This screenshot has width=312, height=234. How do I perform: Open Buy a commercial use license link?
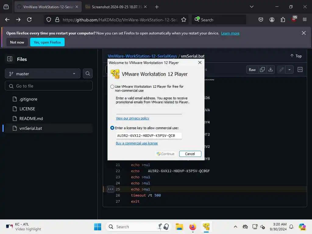click(137, 143)
